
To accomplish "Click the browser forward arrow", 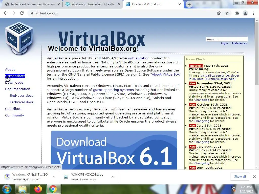I will (14, 13).
